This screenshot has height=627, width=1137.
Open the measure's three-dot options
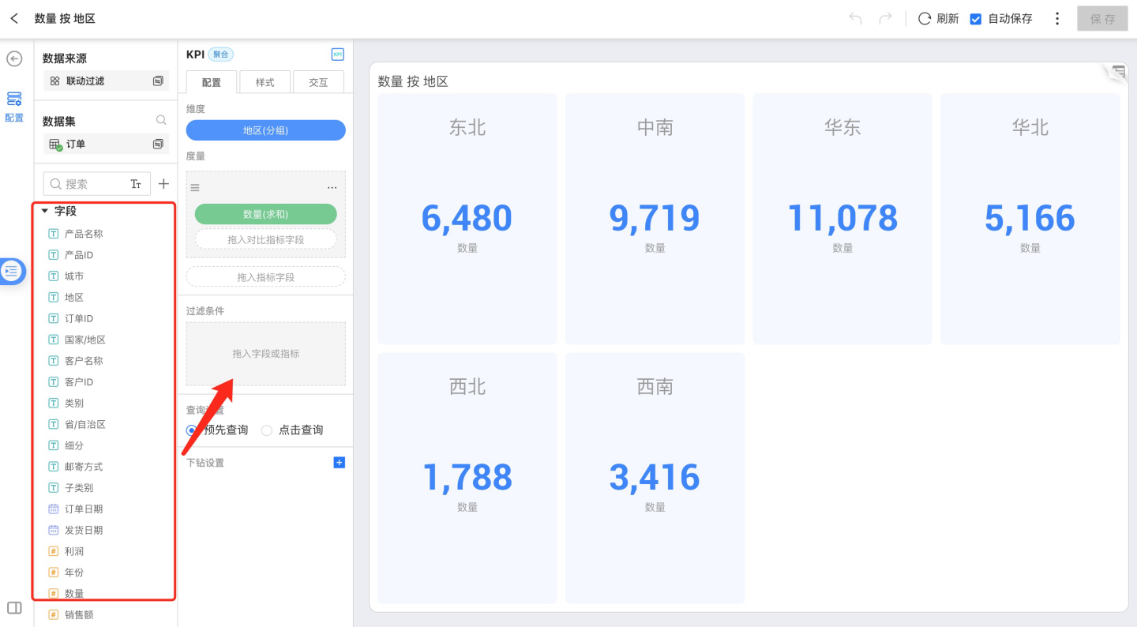[x=332, y=188]
